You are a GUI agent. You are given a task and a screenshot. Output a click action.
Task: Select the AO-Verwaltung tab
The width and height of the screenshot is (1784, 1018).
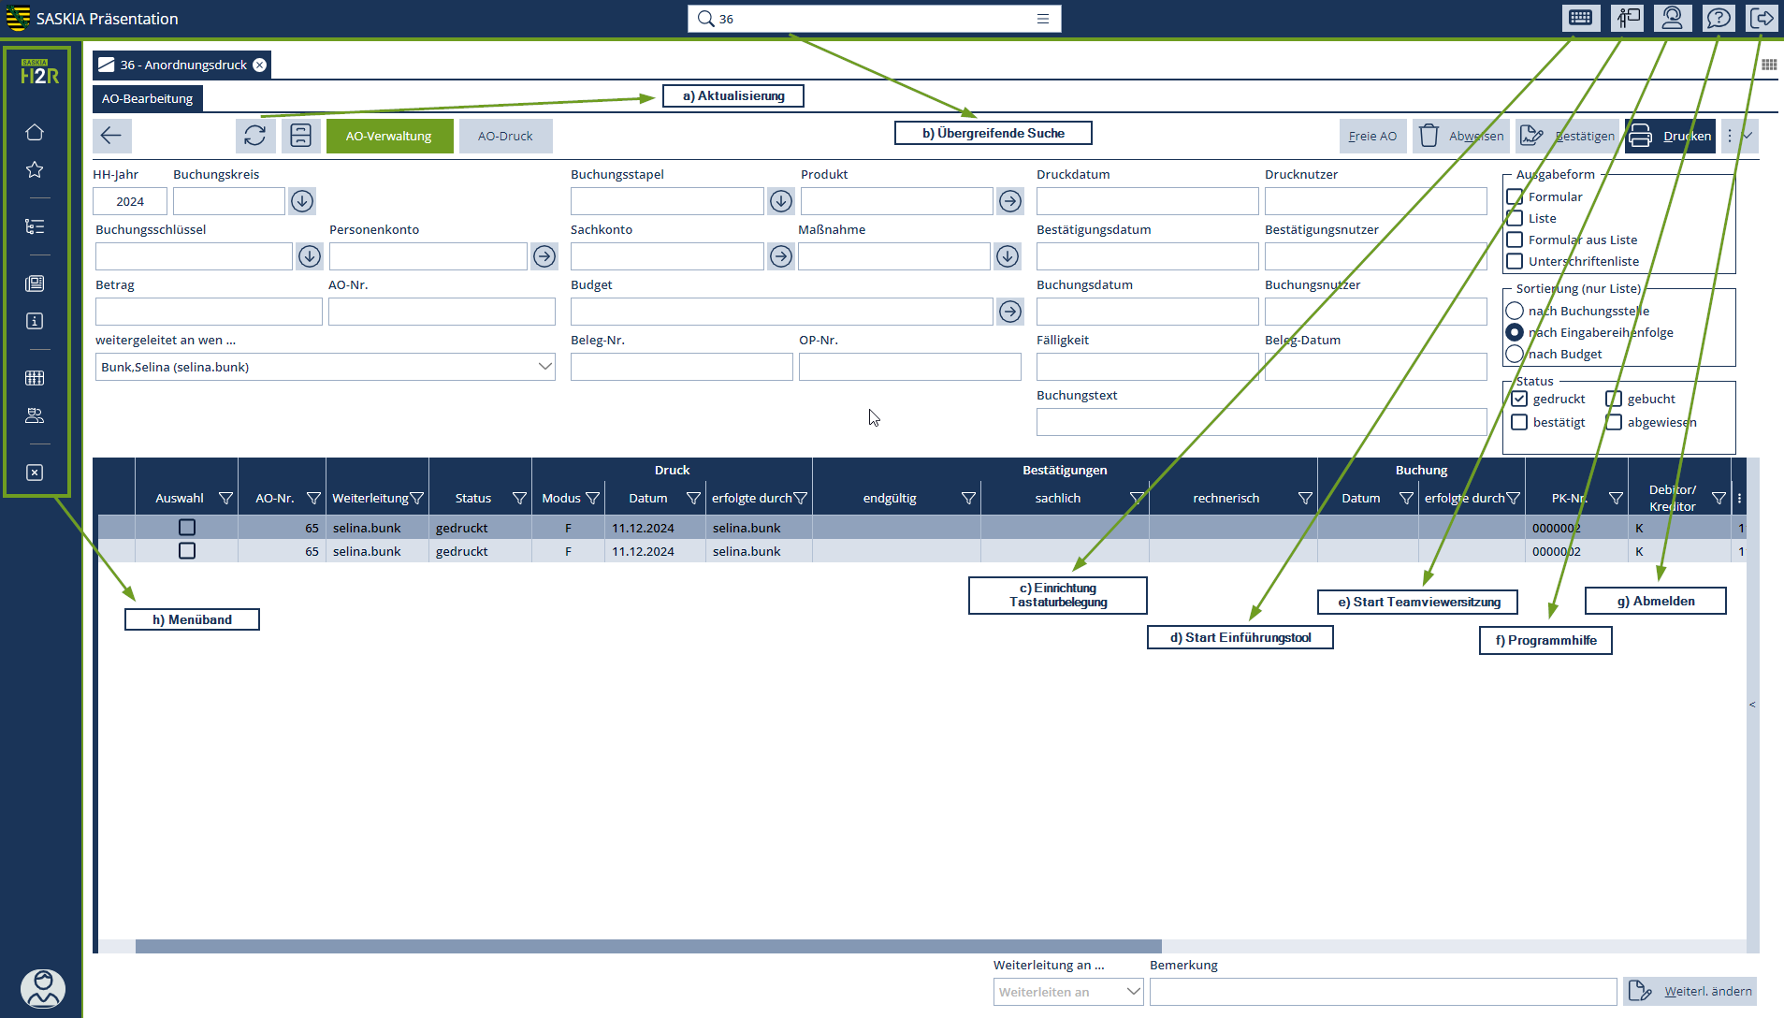click(x=389, y=136)
